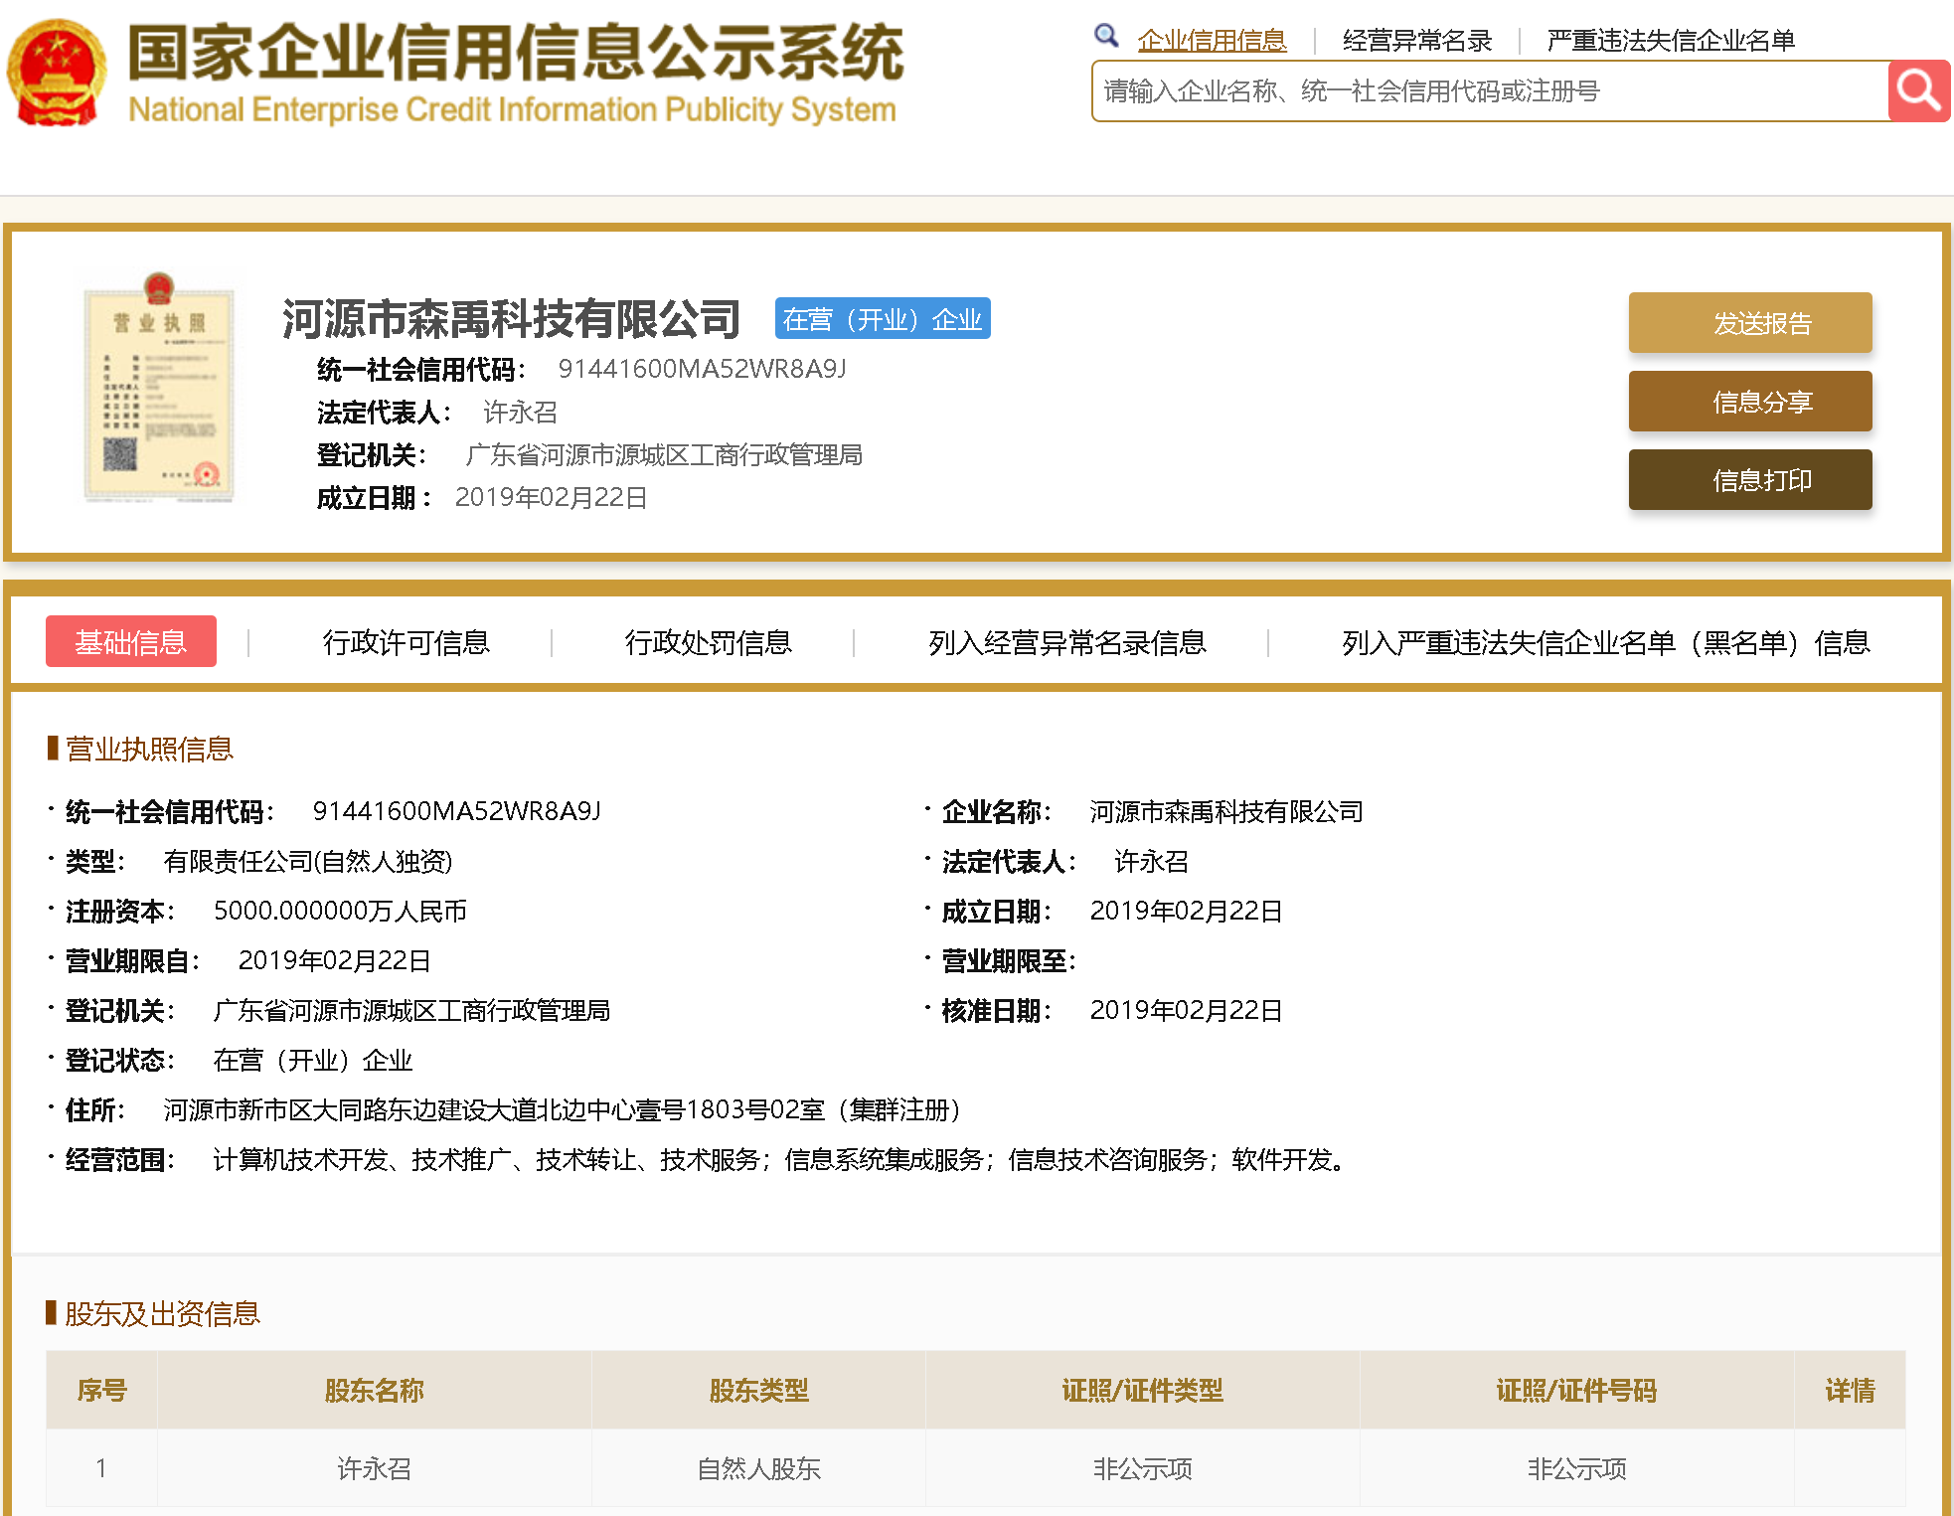Click the 在营（开业）企业 status badge
1954x1516 pixels.
click(x=882, y=319)
